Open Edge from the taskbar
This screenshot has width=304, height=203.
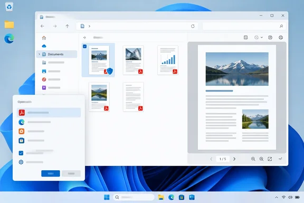(171, 197)
